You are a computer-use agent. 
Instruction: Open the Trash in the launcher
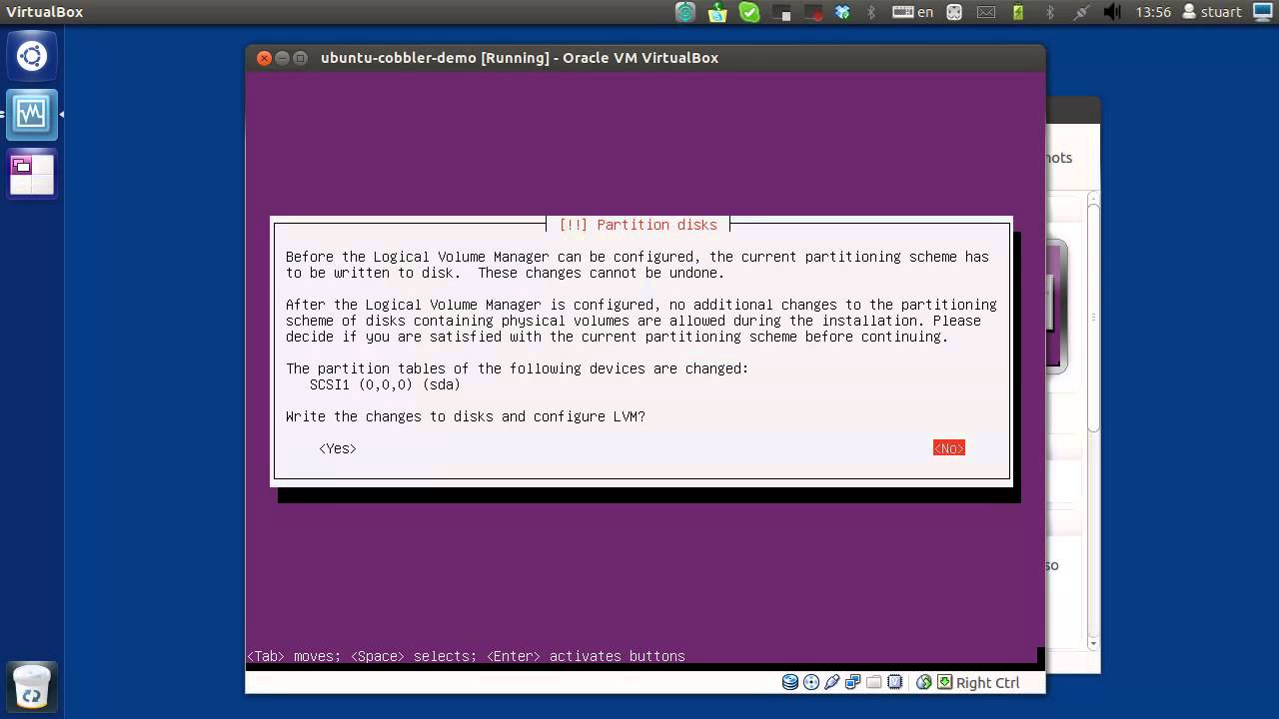(31, 687)
